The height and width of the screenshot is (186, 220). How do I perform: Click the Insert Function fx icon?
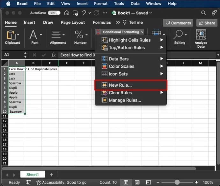pyautogui.click(x=54, y=55)
